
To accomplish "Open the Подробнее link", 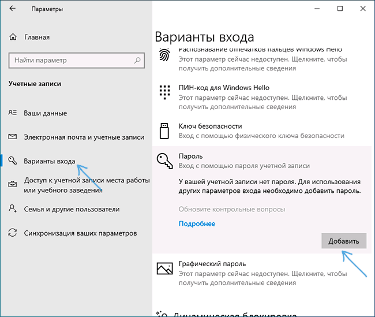I will pos(197,223).
